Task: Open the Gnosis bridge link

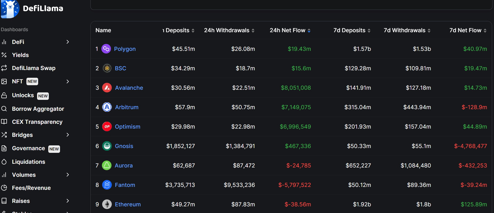Action: click(124, 146)
